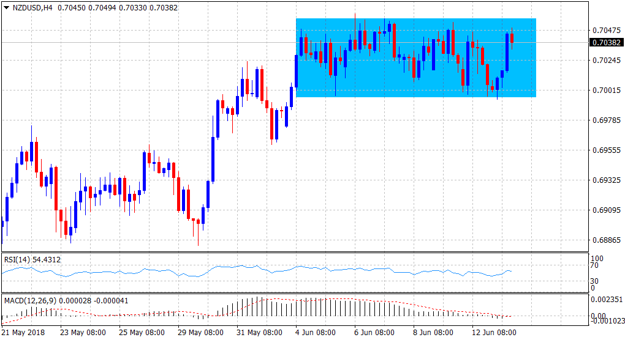Viewport: 625px width, 340px height.
Task: Click the 4 Jun 08:00 time label
Action: [x=315, y=333]
